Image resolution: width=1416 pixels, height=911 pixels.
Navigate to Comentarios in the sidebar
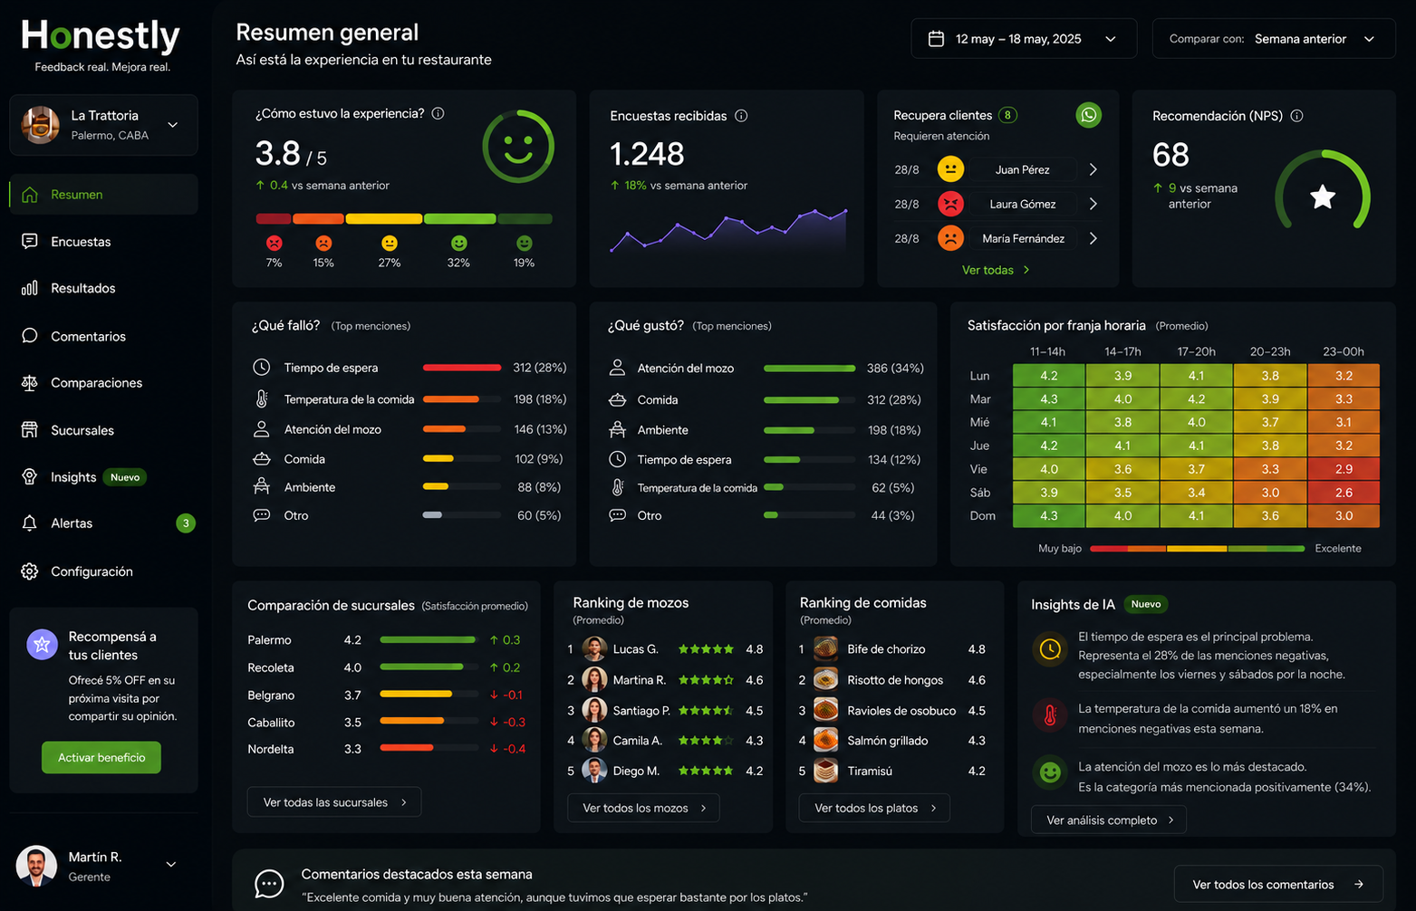(103, 336)
